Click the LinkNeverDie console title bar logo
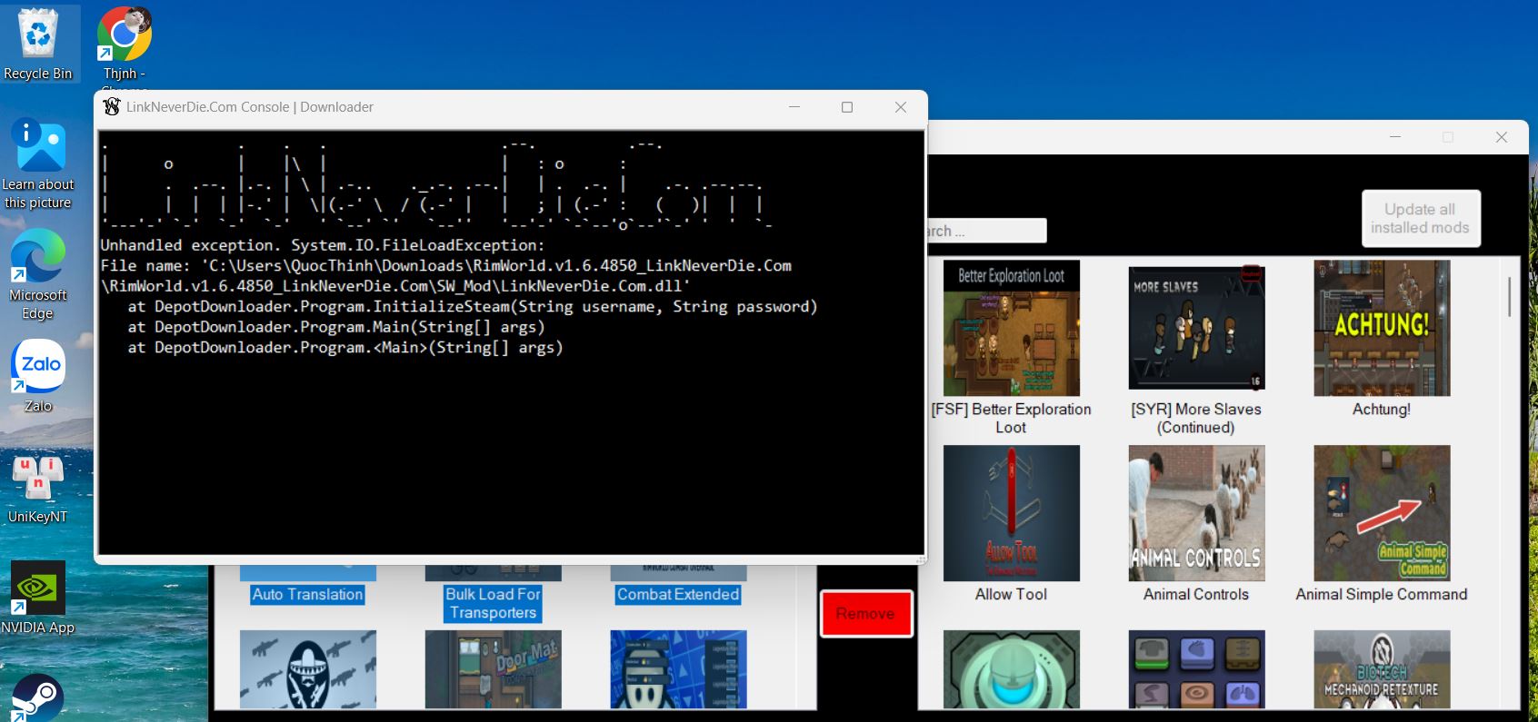 [x=112, y=107]
